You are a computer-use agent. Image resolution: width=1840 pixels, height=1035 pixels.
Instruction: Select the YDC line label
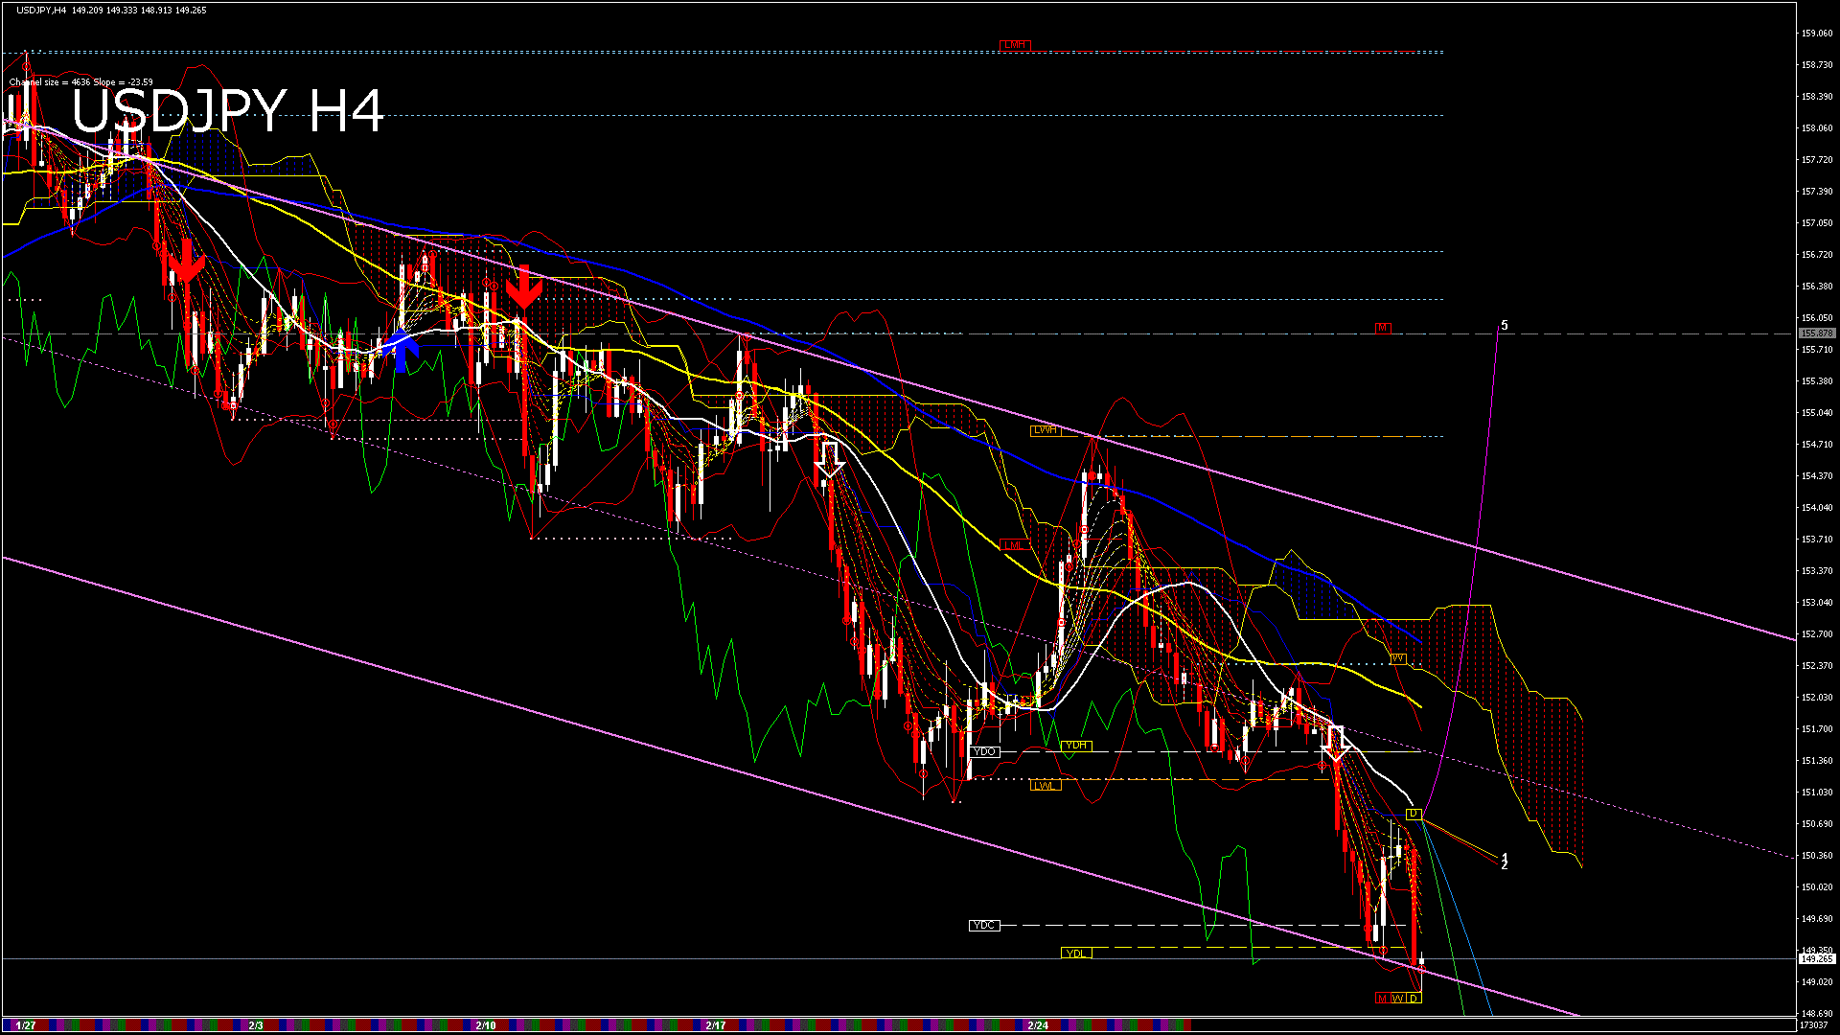pos(984,925)
